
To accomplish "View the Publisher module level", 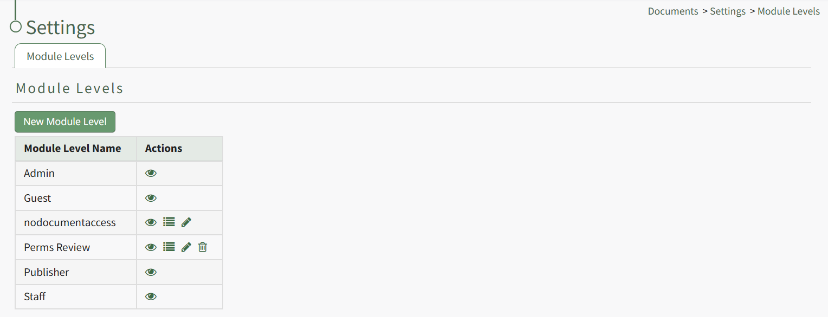I will pos(151,272).
